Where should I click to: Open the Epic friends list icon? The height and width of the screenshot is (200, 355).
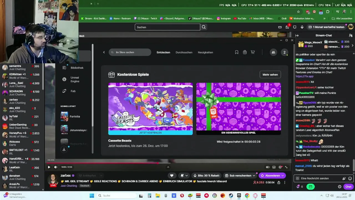pos(273,52)
